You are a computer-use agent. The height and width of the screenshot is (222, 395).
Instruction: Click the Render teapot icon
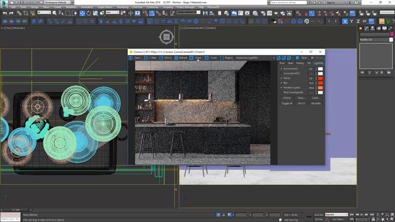click(276, 13)
